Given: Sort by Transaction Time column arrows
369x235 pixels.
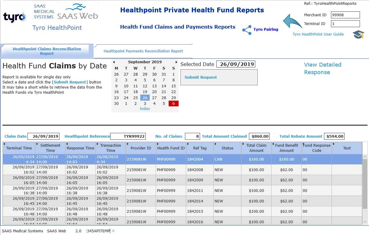Looking at the screenshot, I should click(x=97, y=144).
